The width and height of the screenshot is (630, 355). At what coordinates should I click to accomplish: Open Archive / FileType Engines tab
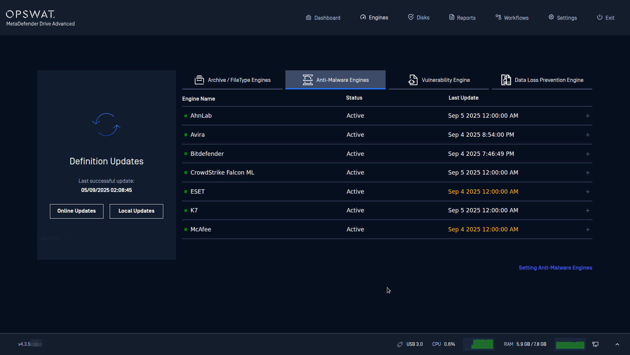coord(232,80)
